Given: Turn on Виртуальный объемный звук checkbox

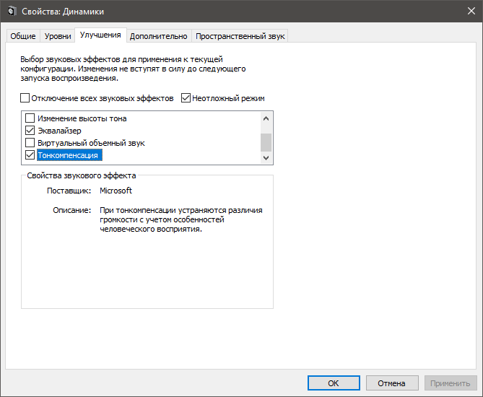Looking at the screenshot, I should pyautogui.click(x=30, y=143).
